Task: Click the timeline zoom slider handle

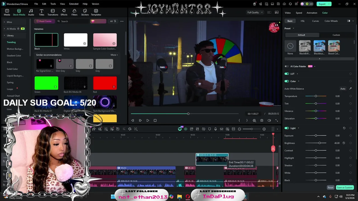Action: click(x=251, y=129)
